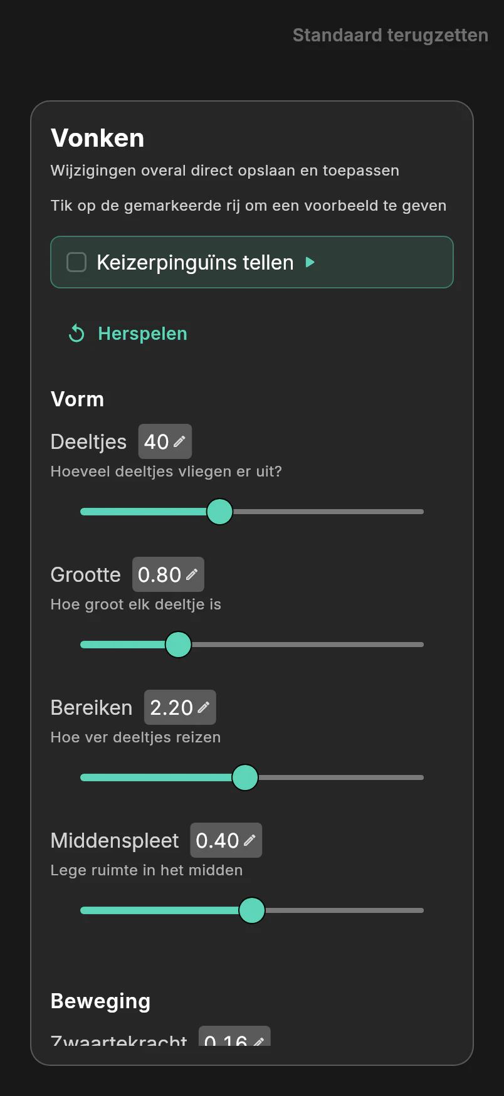Edit the Grootte value field showing 0.80
The width and height of the screenshot is (504, 1096).
coord(168,574)
